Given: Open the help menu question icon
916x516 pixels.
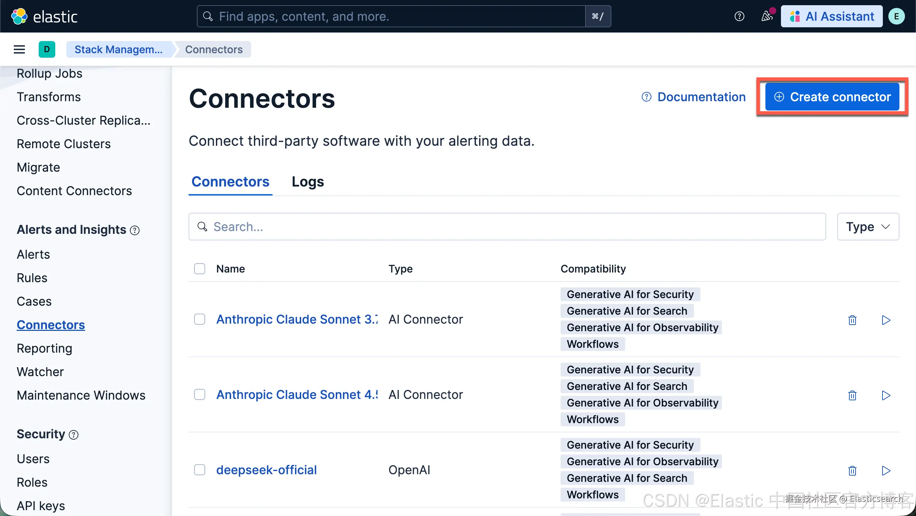Looking at the screenshot, I should 739,16.
